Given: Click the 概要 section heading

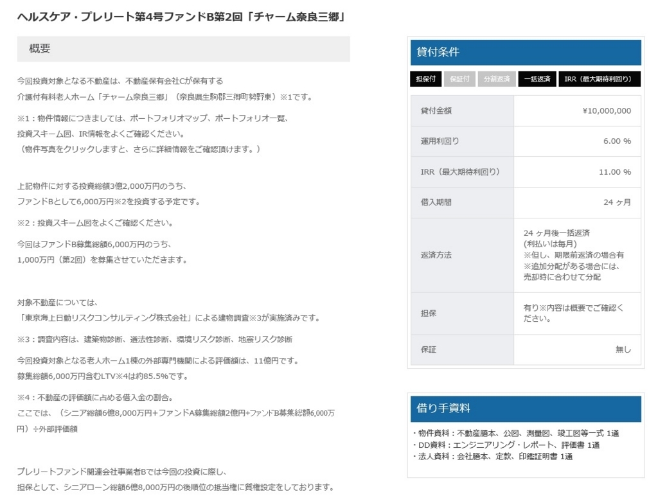Looking at the screenshot, I should 183,49.
